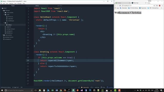Show hidden system tray icons
This screenshot has height=92, width=164.
(x=135, y=90)
